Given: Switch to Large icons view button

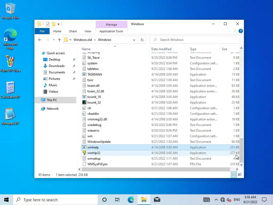Looking at the screenshot, I should [x=240, y=175].
